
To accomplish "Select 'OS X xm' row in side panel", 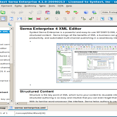I will pyautogui.click(x=5, y=71).
